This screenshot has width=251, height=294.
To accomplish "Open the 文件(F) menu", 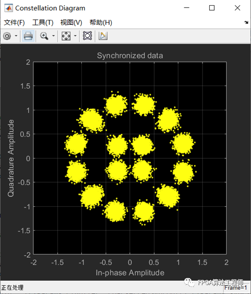I will pos(14,23).
